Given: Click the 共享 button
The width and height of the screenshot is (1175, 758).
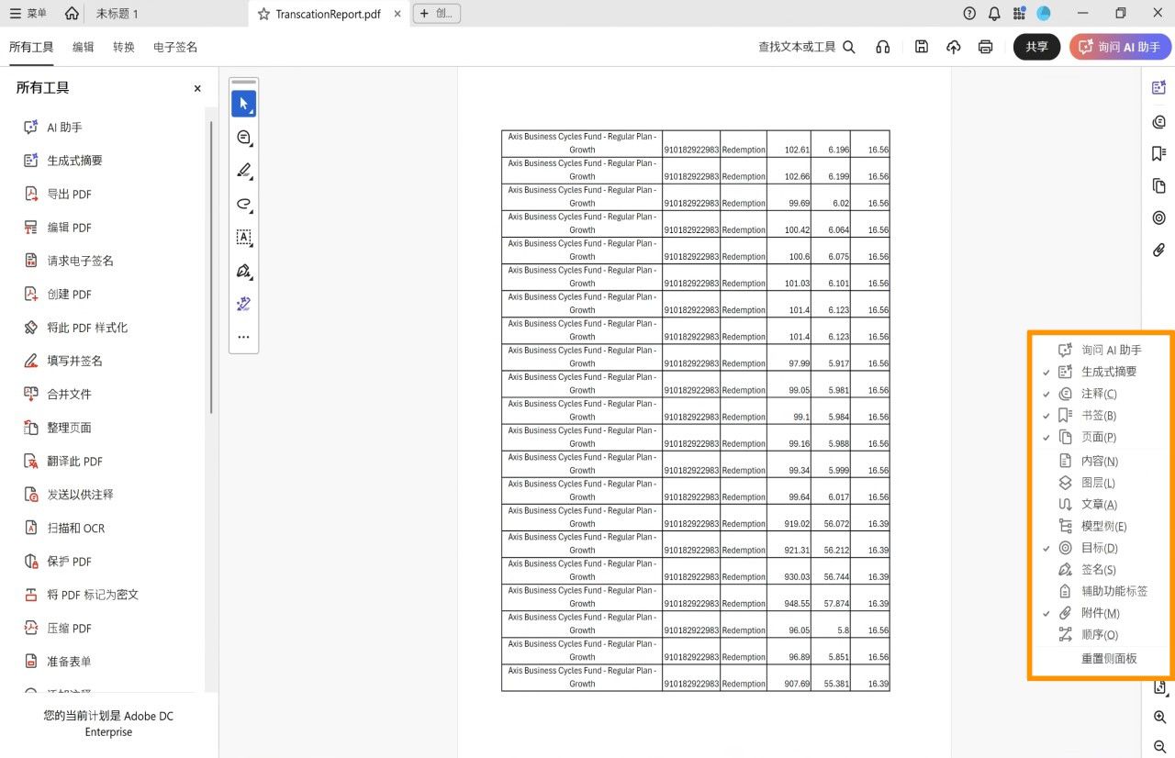Looking at the screenshot, I should 1037,47.
